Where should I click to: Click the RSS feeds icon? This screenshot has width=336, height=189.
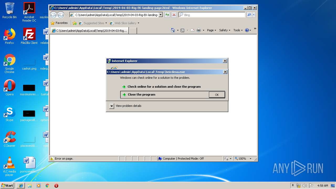click(182, 30)
